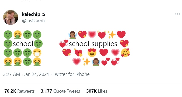Click the school supplies text

[x=93, y=44]
